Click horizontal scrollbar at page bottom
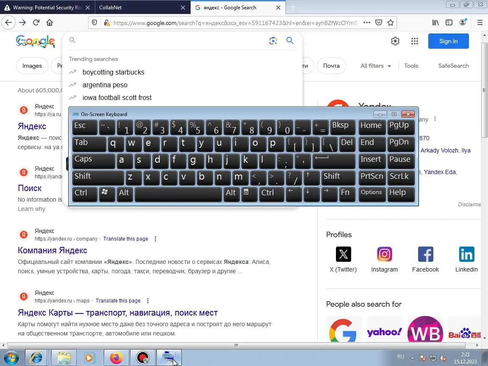Image resolution: width=488 pixels, height=366 pixels. pyautogui.click(x=236, y=345)
